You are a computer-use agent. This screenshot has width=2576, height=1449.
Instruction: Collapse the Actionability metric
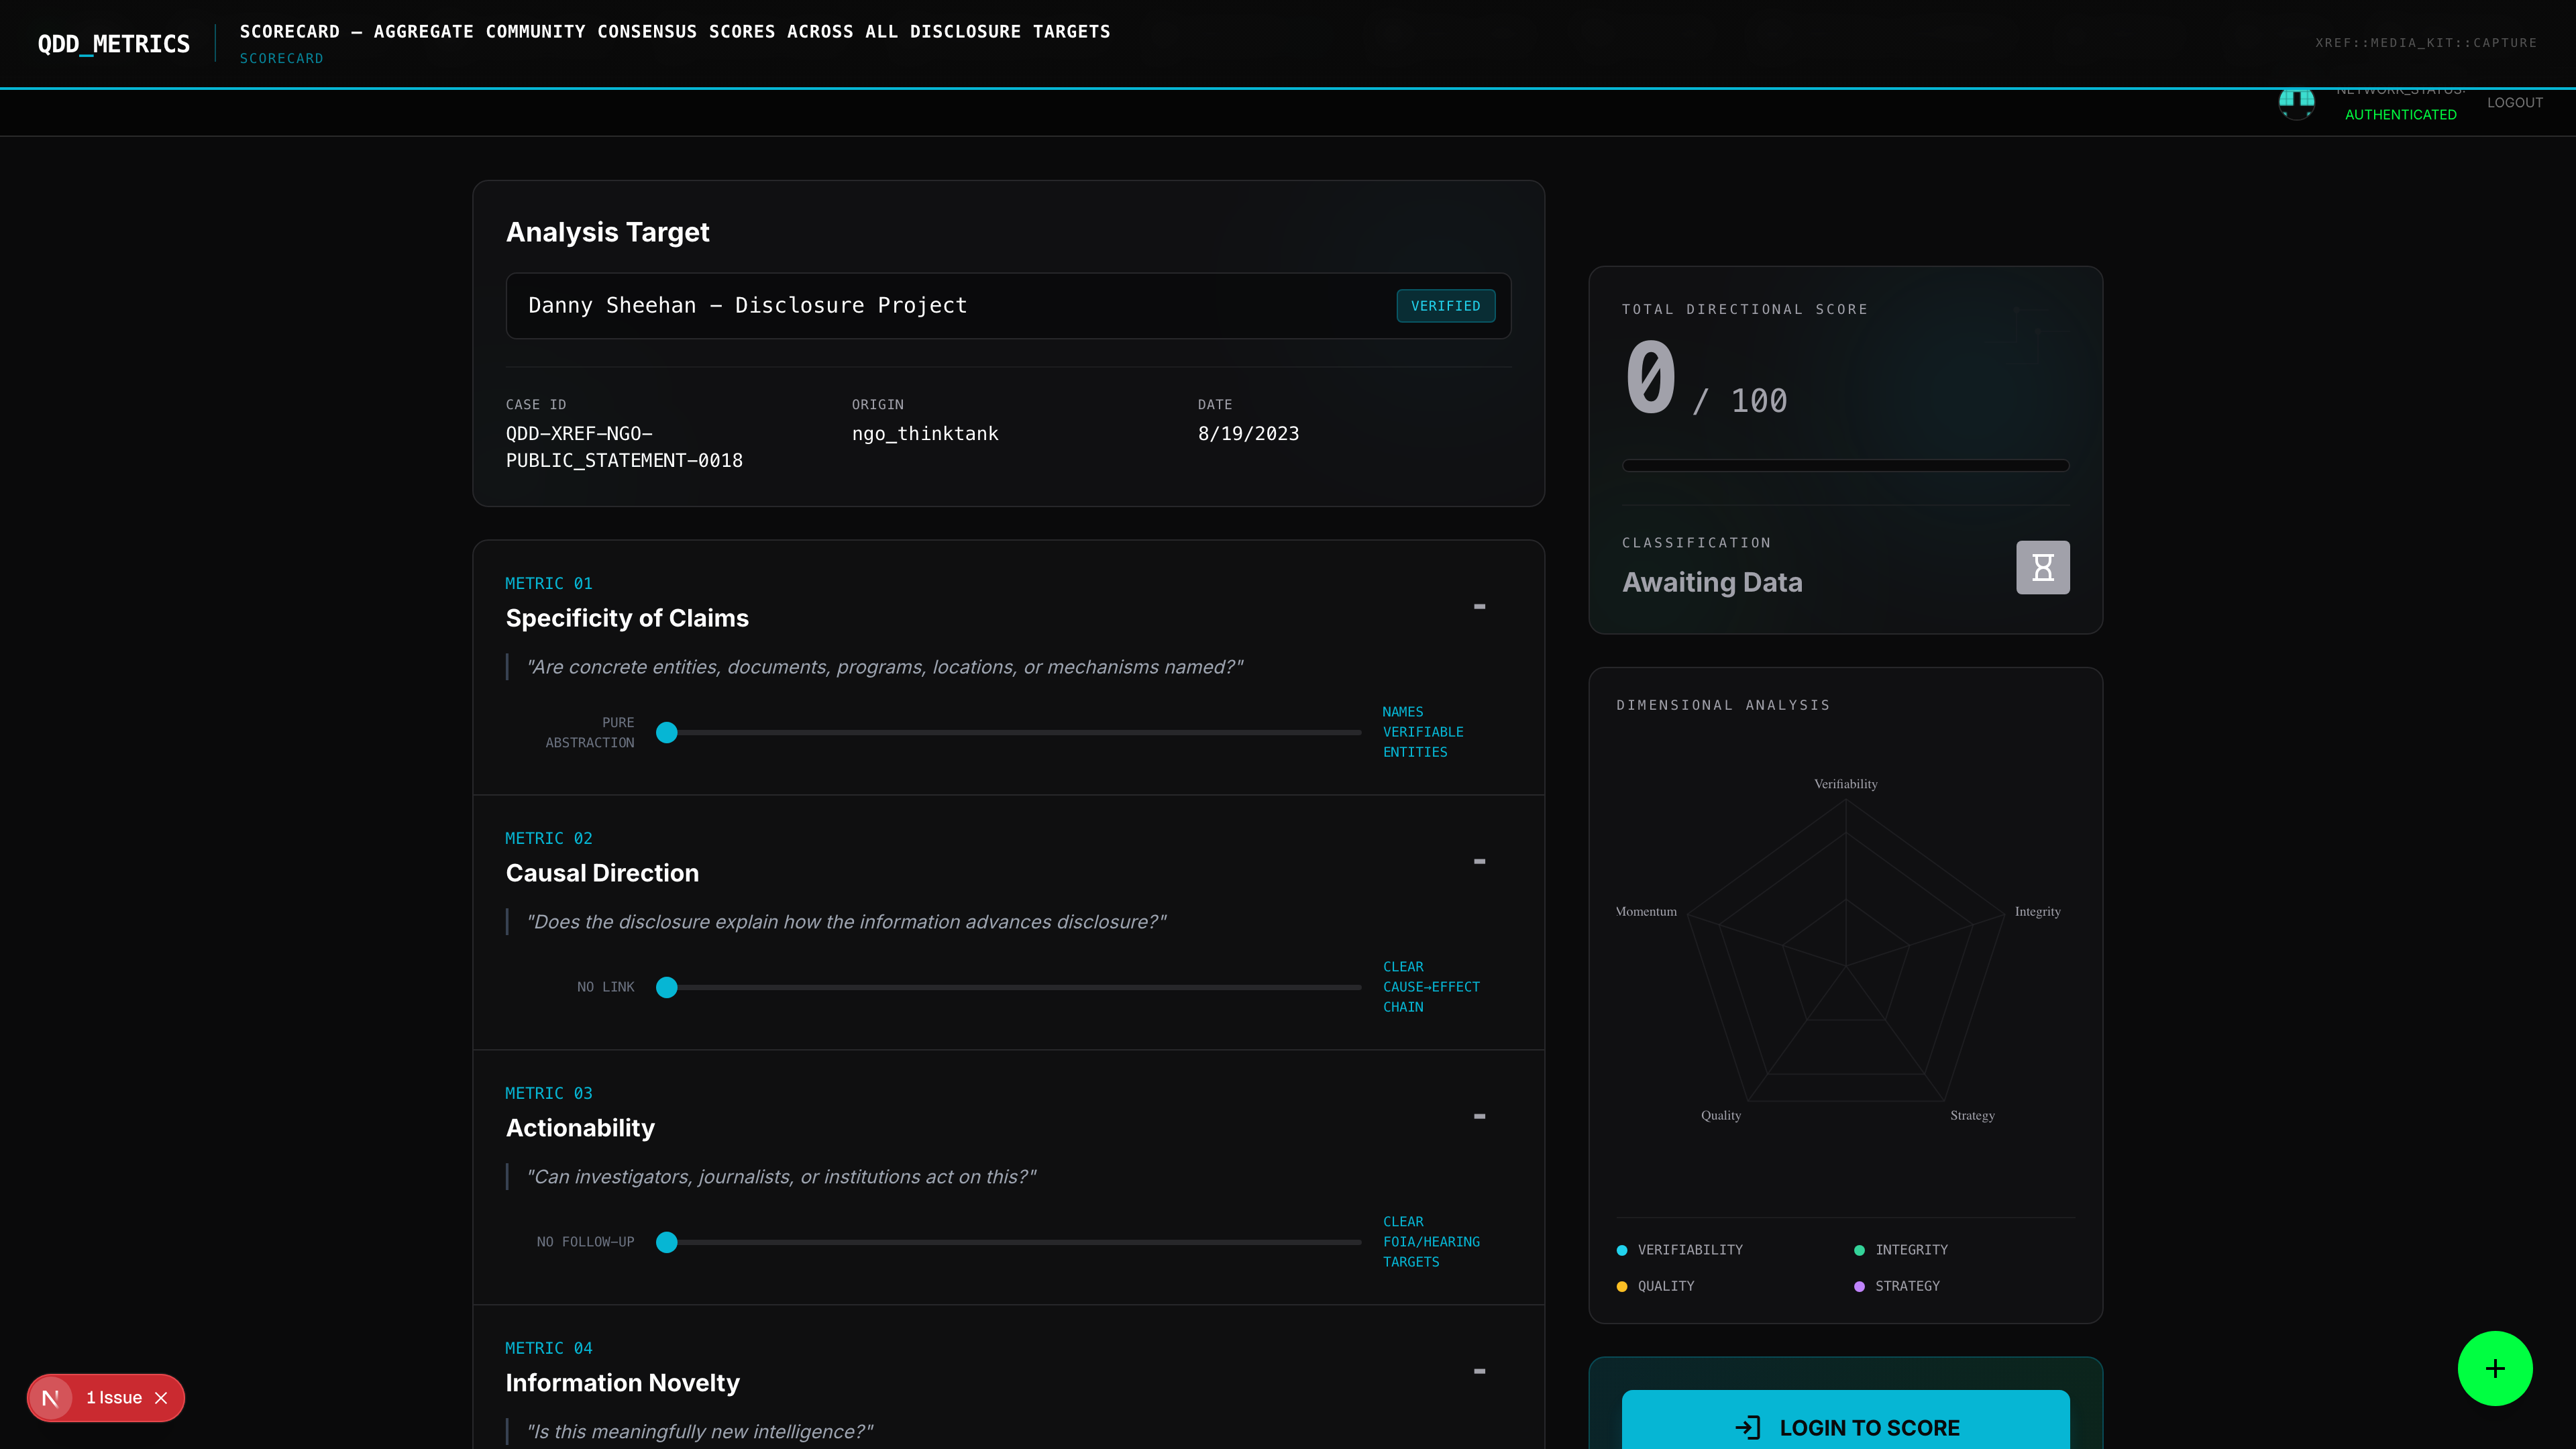(x=1479, y=1116)
